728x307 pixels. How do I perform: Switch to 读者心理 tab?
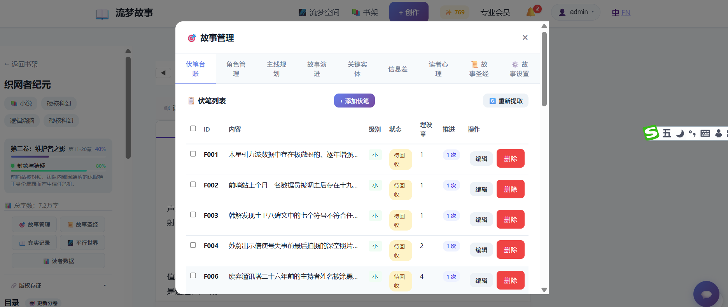[x=438, y=69]
